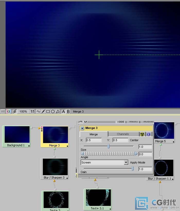Switch to the Masks panel tab
Viewport: 180px width, 211px height.
133,122
